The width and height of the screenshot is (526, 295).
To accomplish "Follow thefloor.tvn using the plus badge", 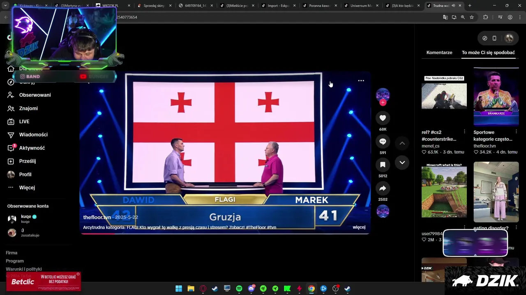I will [x=383, y=103].
